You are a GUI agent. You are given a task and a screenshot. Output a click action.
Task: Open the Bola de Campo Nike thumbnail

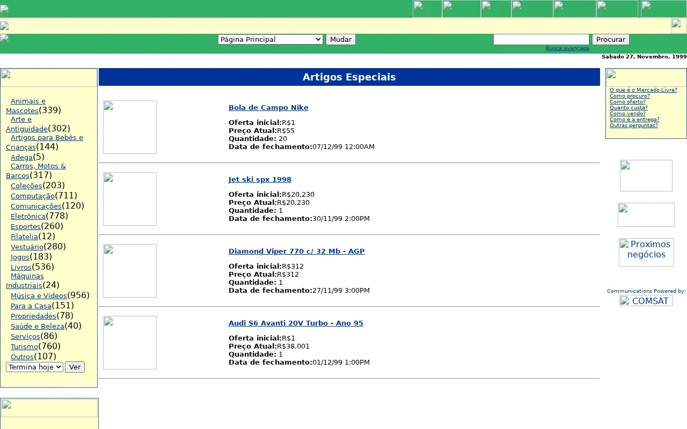[130, 127]
